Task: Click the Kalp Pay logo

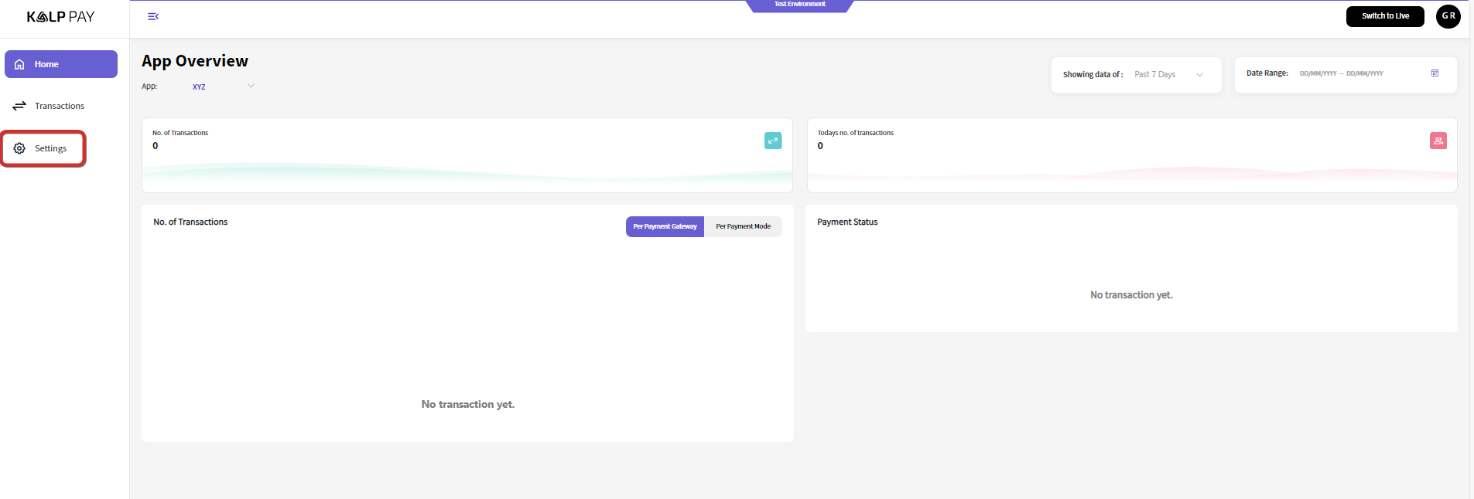Action: pos(60,17)
